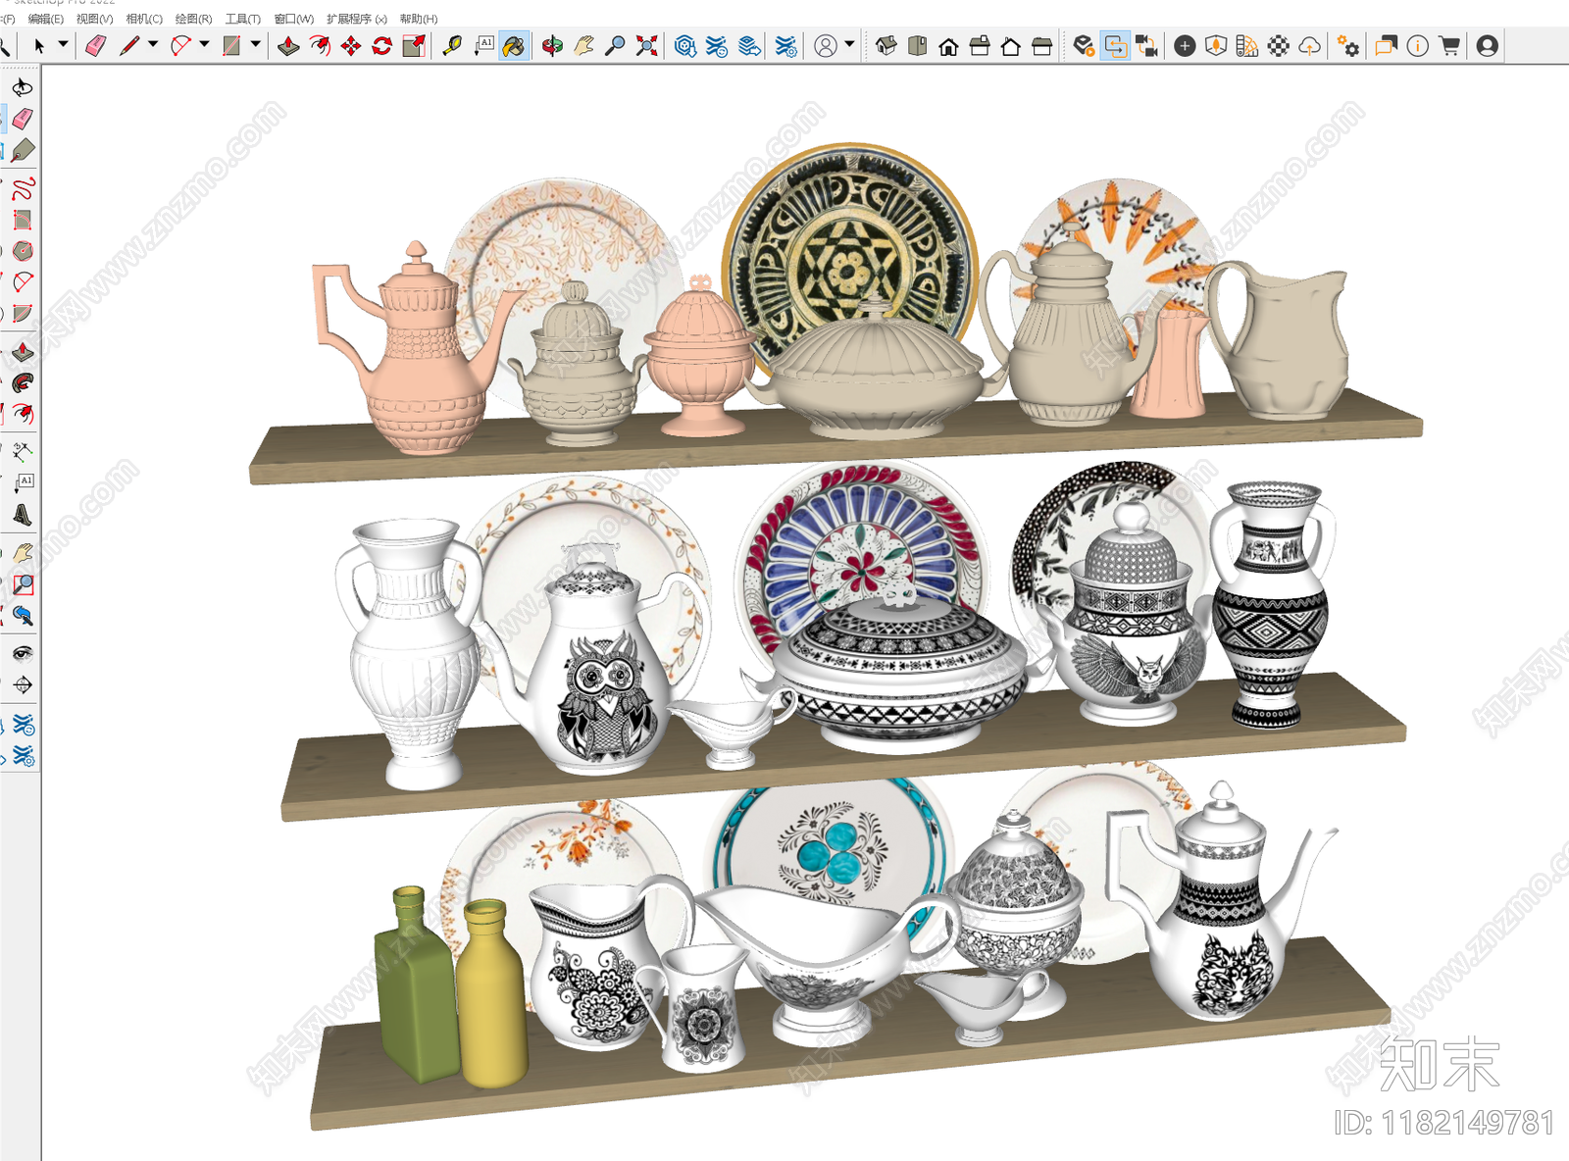Activate the Push/Pull tool in top toolbar

(x=288, y=46)
